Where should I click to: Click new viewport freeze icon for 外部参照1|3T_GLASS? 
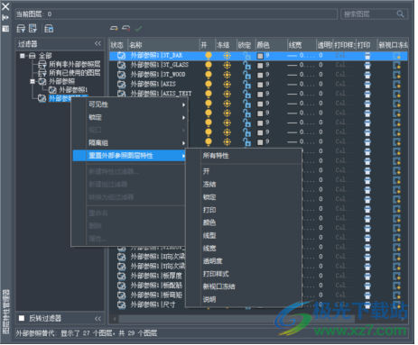click(397, 65)
